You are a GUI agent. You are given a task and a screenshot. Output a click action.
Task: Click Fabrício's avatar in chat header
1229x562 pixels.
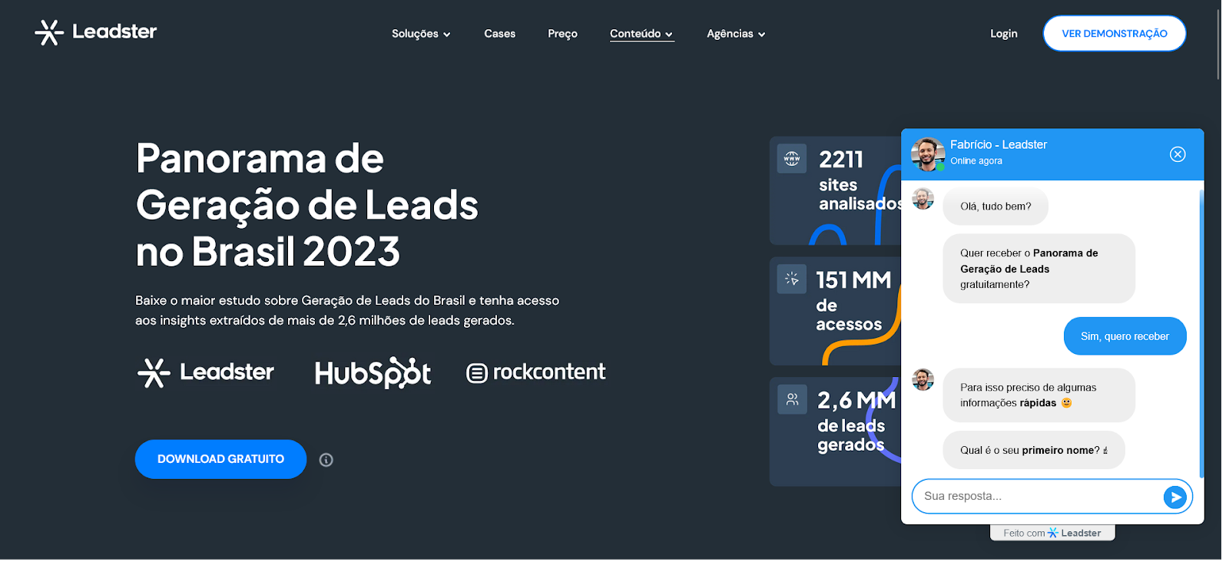pyautogui.click(x=928, y=154)
